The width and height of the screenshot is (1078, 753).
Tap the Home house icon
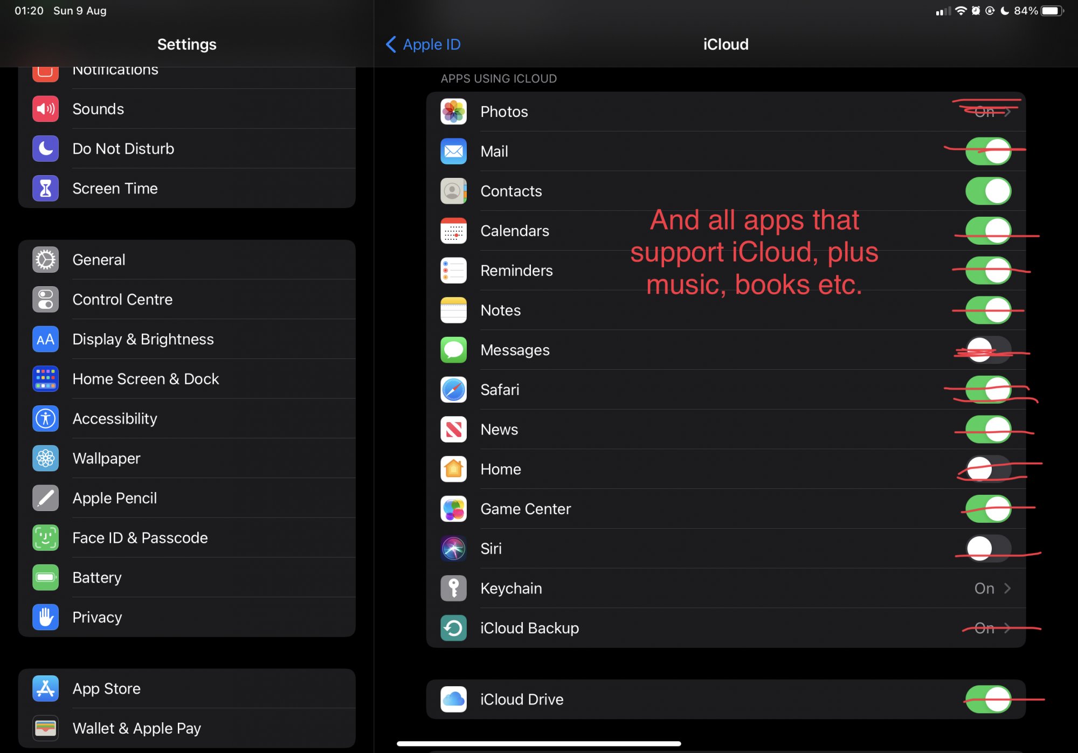pos(453,469)
